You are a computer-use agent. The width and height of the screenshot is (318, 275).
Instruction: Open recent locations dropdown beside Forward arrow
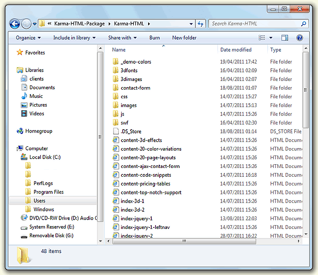point(35,24)
